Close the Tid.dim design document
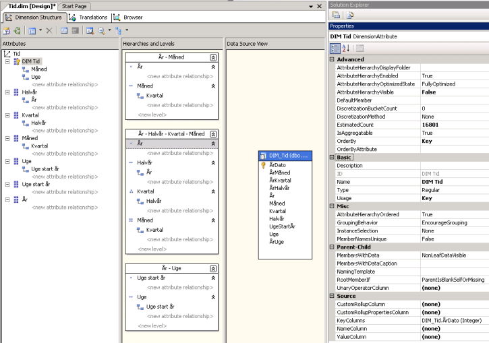489x343 pixels. pos(319,6)
